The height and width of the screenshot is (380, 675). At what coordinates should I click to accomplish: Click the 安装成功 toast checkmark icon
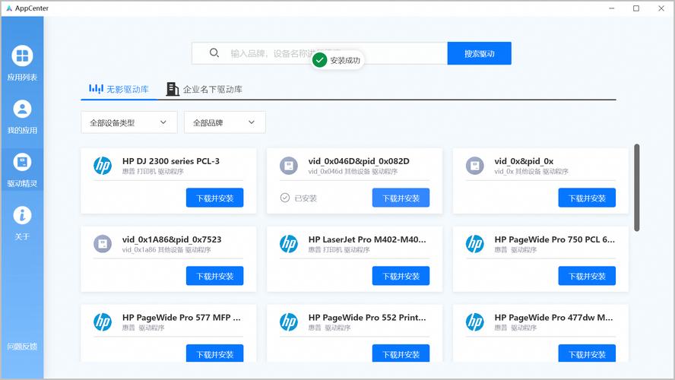pos(319,60)
